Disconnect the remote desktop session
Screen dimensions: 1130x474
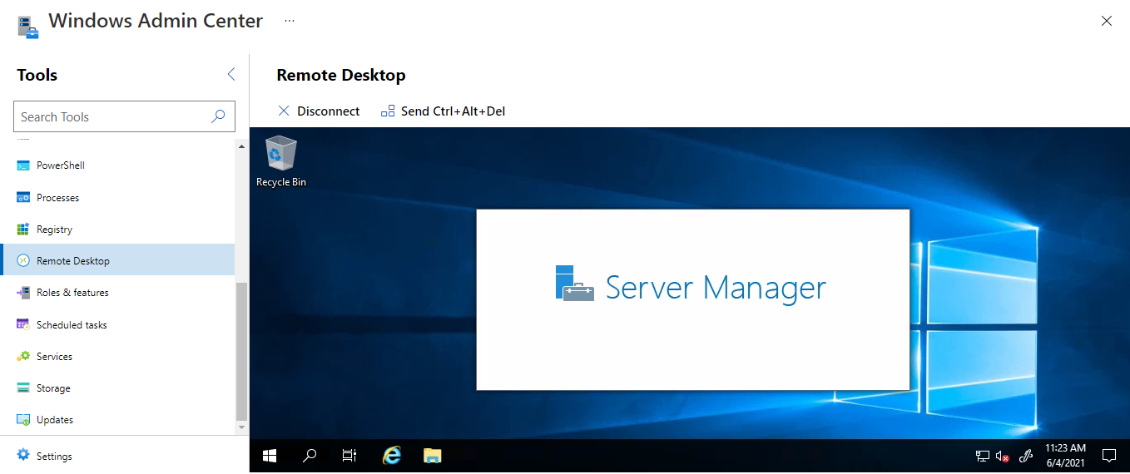(319, 111)
